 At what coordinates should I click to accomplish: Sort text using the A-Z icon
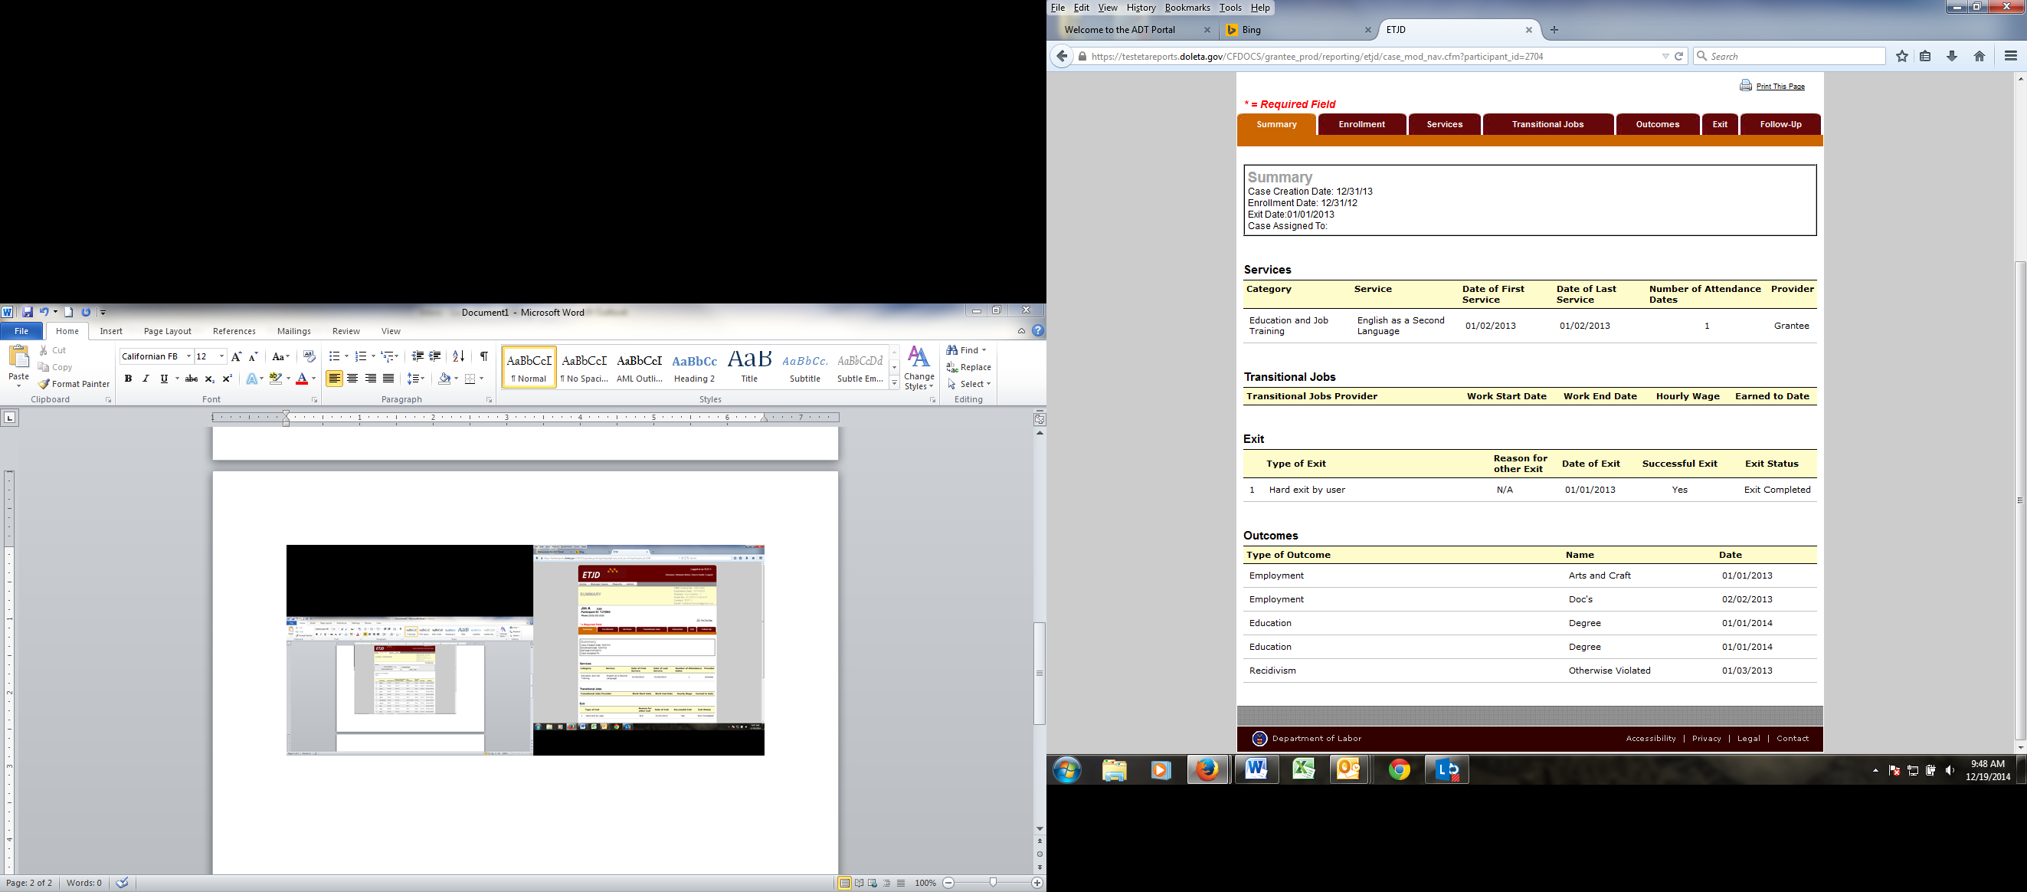click(459, 356)
